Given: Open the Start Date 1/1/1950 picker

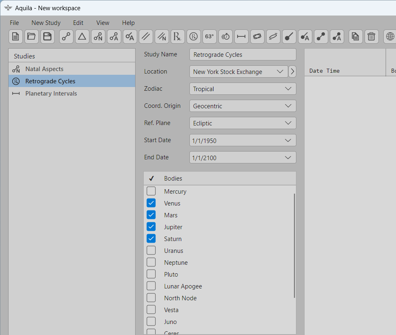Looking at the screenshot, I should 242,140.
